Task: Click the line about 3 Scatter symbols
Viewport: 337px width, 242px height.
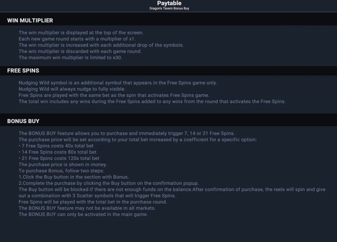Action: 97,196
